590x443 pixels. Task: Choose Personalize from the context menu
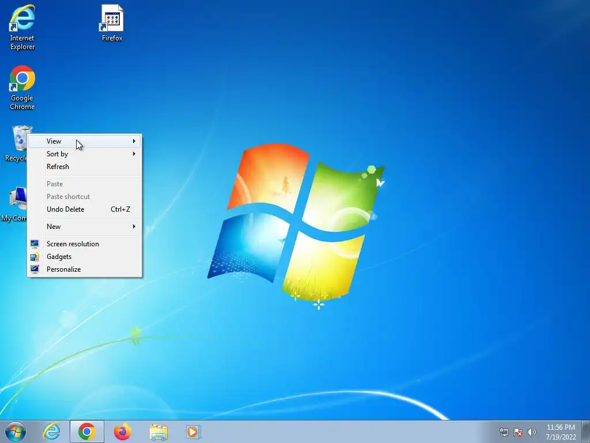[x=85, y=269]
